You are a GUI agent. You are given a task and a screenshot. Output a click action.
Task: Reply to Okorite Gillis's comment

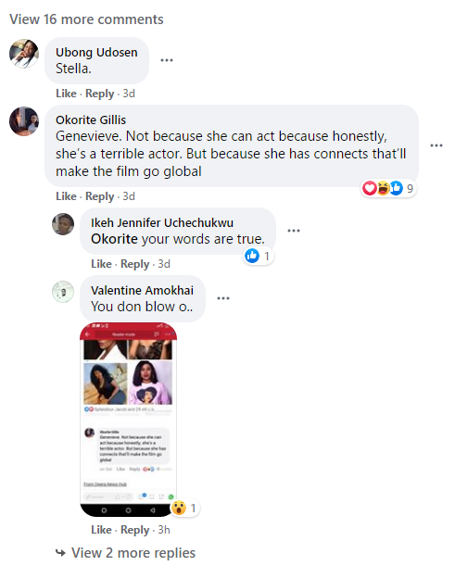tap(100, 196)
